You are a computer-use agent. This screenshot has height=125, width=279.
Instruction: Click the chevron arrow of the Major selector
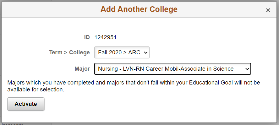pyautogui.click(x=247, y=69)
